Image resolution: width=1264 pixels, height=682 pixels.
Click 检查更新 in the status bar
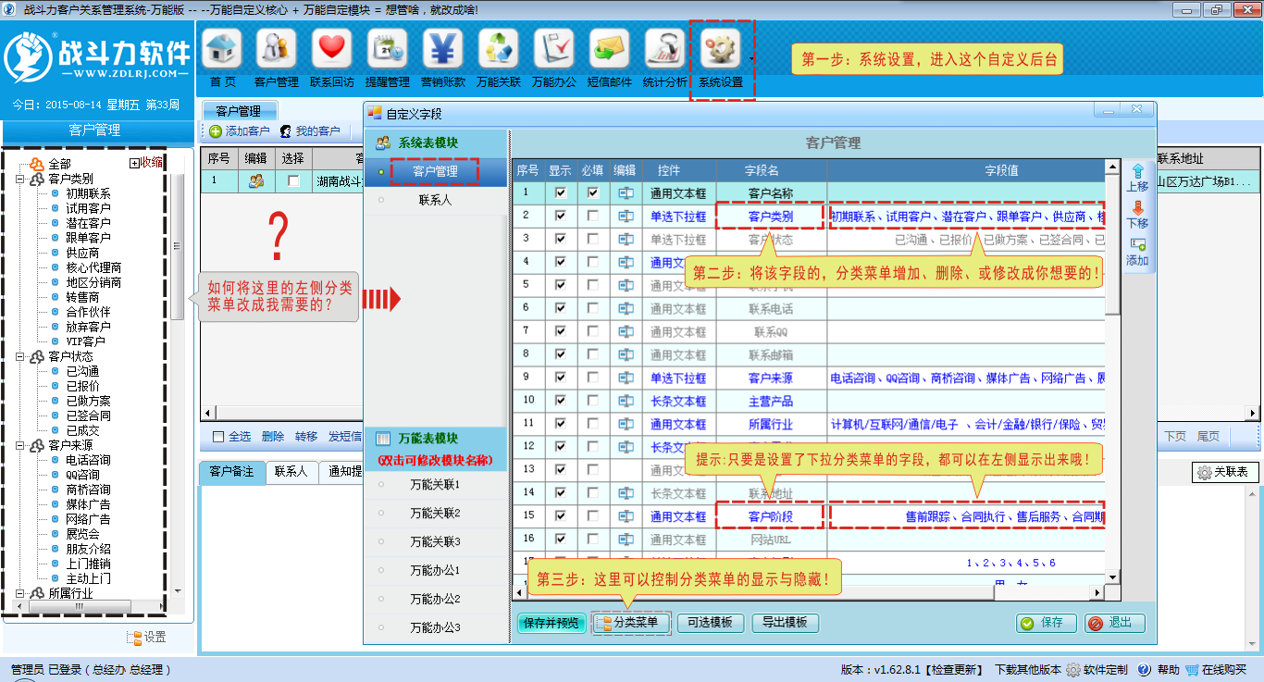pyautogui.click(x=956, y=670)
